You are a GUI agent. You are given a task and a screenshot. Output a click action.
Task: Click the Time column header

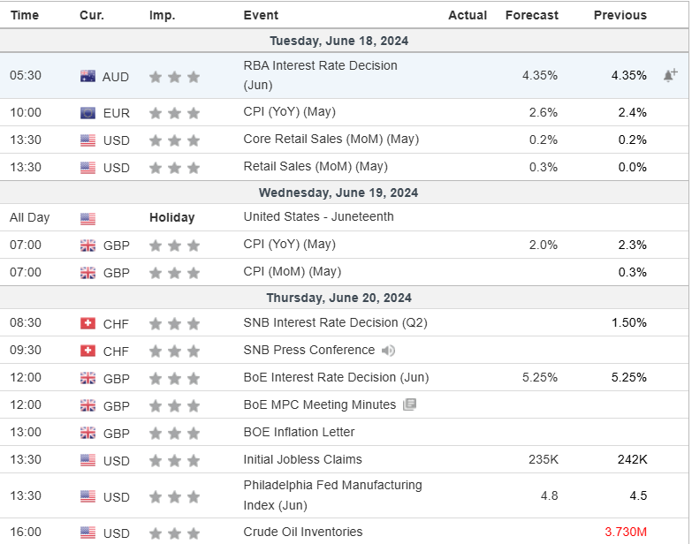click(x=24, y=15)
